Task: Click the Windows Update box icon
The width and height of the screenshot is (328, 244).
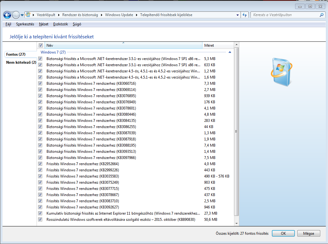Action: pos(281,72)
